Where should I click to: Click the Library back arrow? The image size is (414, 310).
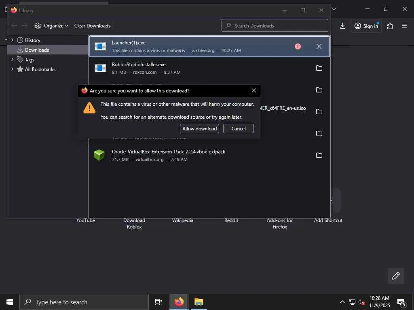pyautogui.click(x=14, y=25)
